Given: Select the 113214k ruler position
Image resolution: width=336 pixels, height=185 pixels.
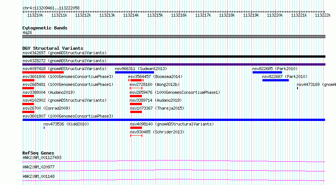Looking at the screenshot, I should point(131,15).
